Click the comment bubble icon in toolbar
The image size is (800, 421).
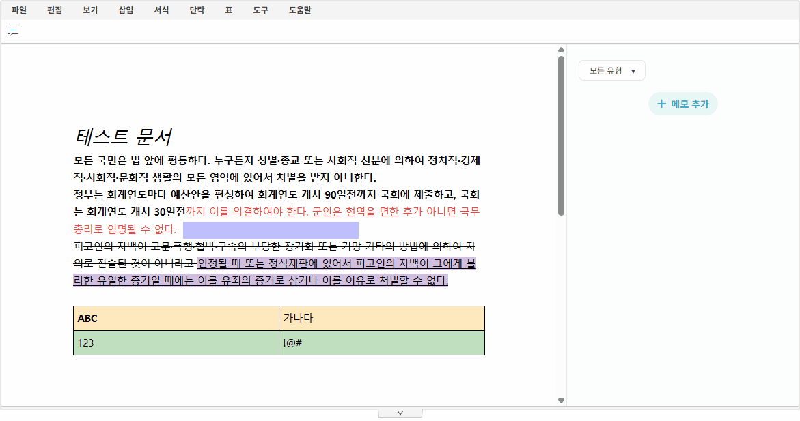tap(13, 31)
